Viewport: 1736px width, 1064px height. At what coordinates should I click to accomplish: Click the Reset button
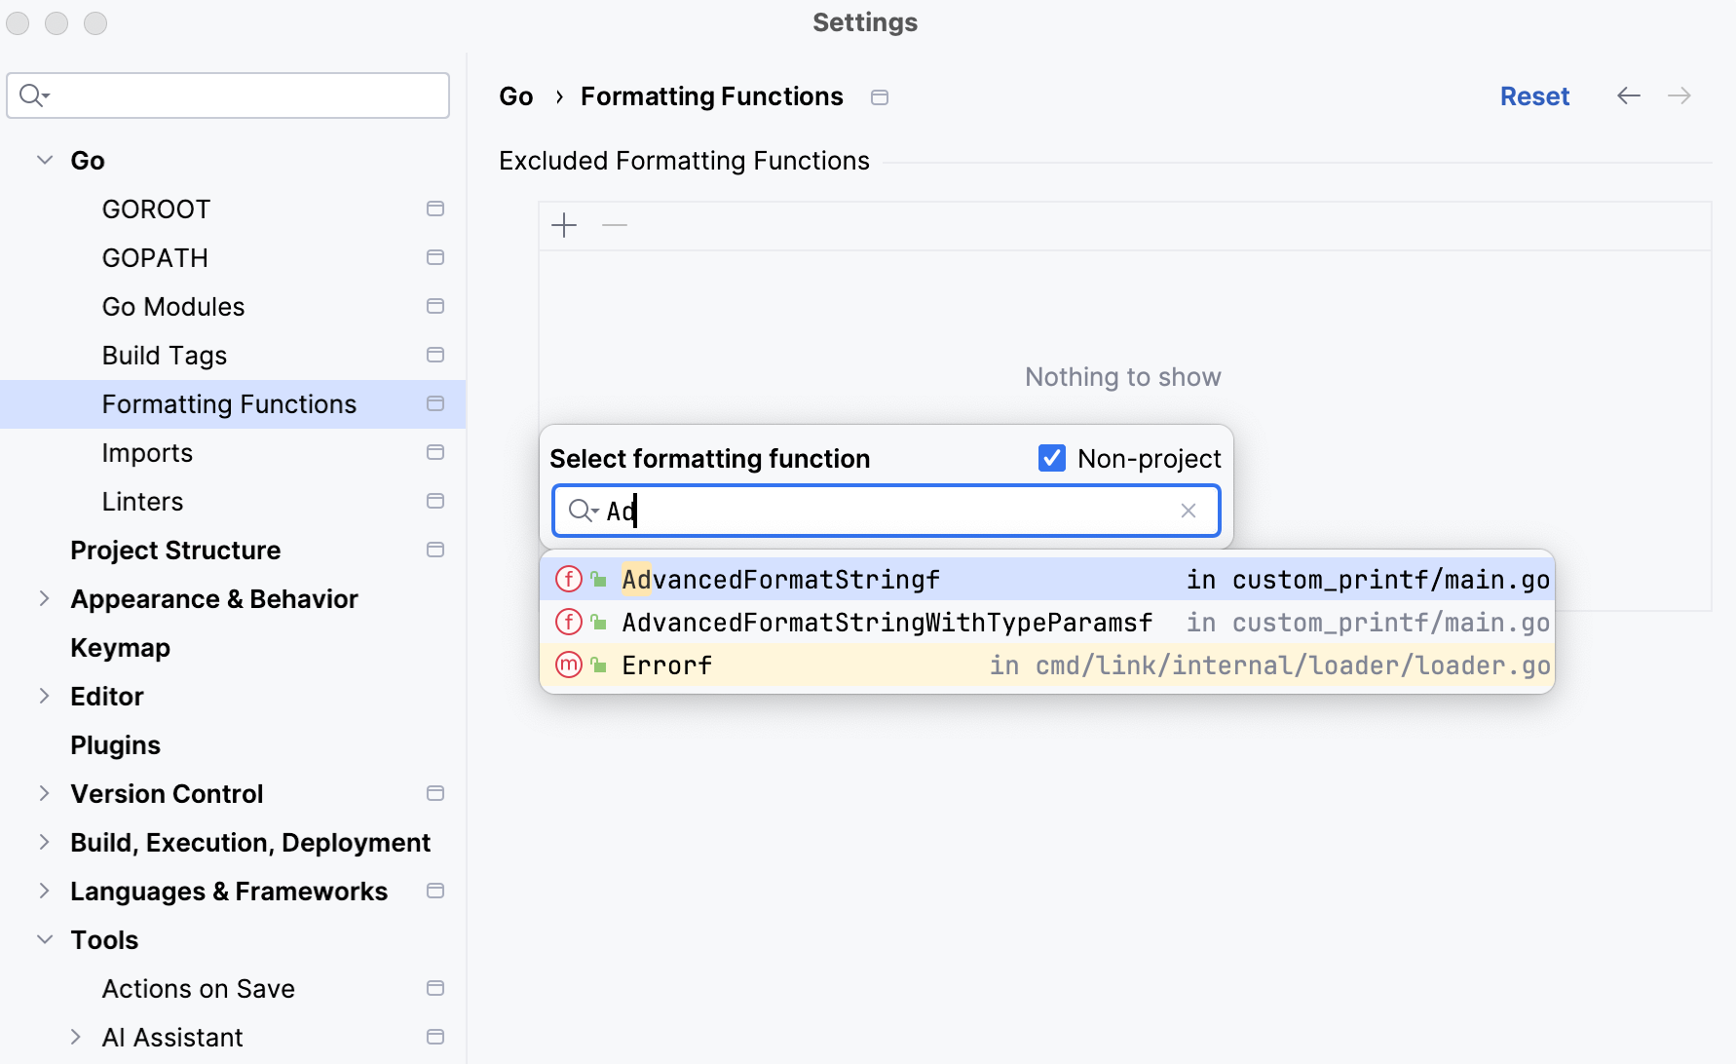point(1534,95)
